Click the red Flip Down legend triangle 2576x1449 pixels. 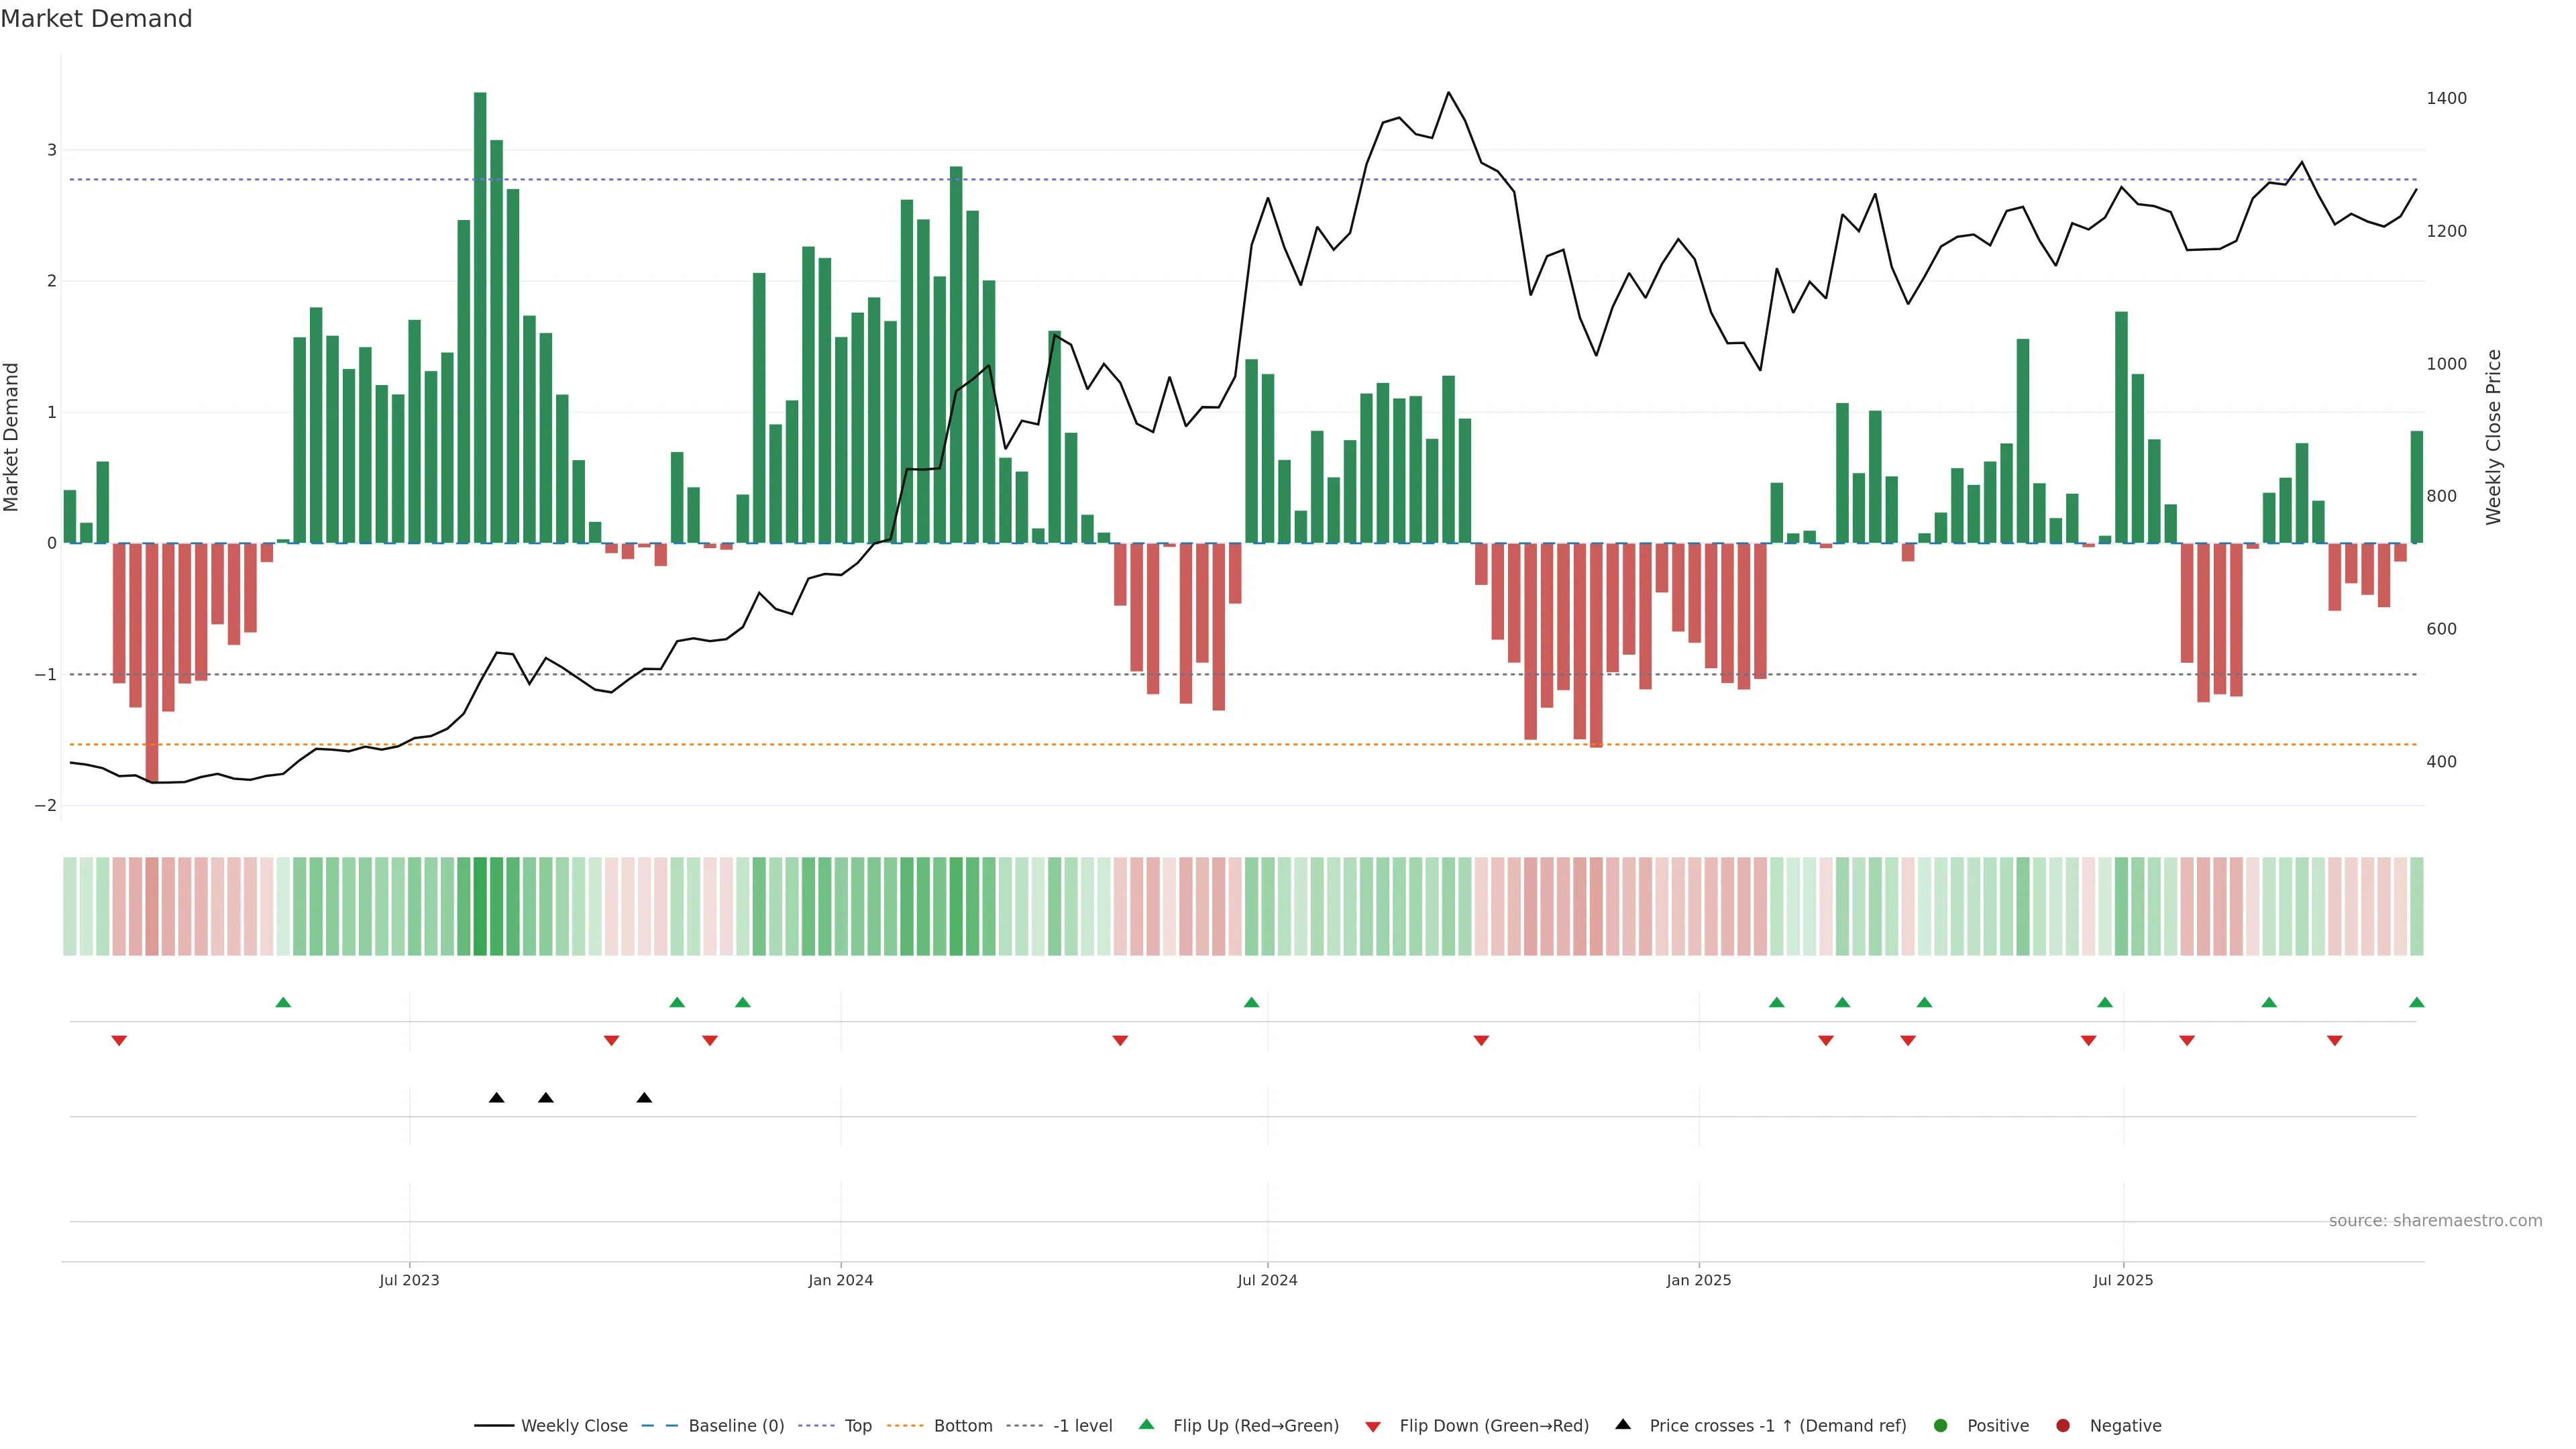[x=1373, y=1426]
